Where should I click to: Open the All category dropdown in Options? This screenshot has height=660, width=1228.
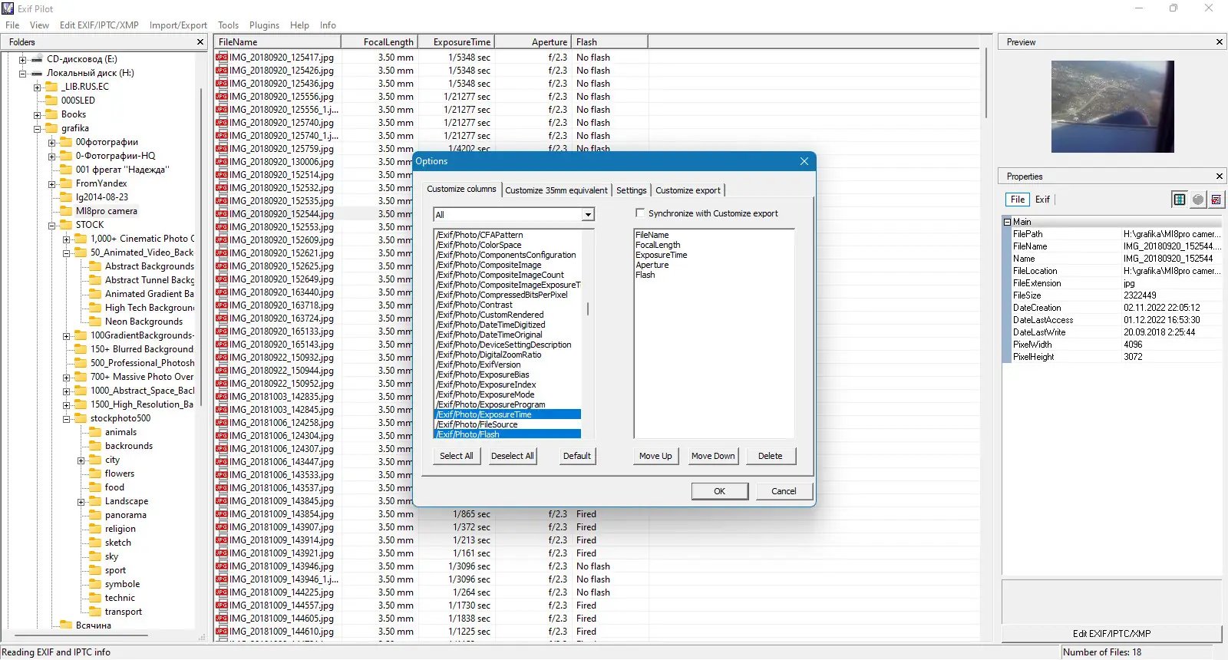588,215
